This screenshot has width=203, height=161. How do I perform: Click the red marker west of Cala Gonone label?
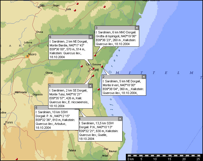coord(82,66)
